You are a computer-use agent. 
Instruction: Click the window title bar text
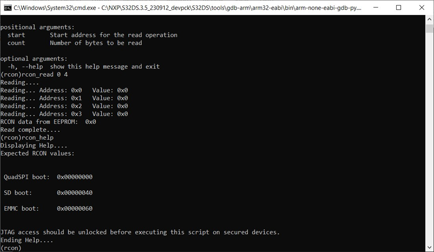pos(188,8)
